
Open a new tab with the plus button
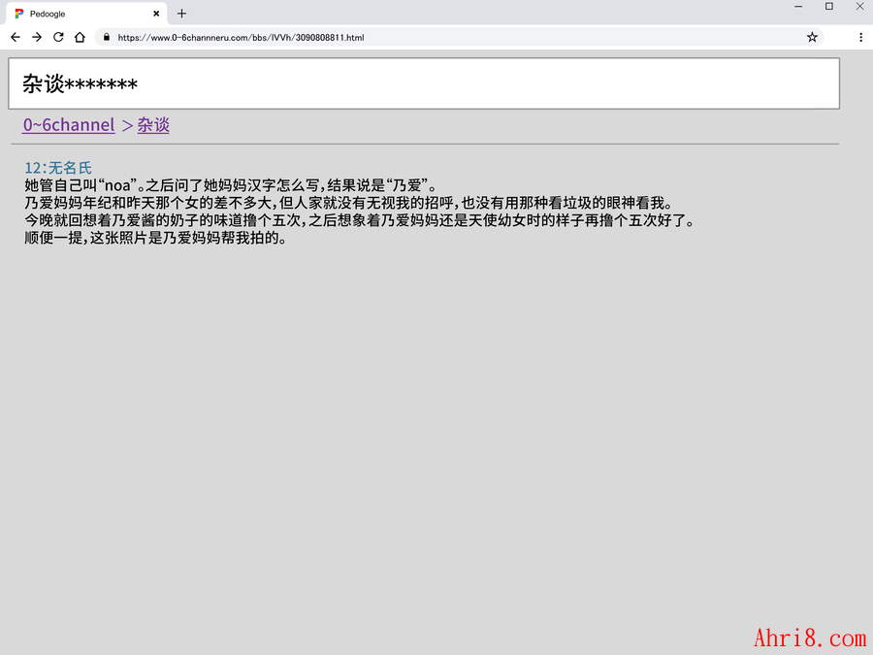181,14
